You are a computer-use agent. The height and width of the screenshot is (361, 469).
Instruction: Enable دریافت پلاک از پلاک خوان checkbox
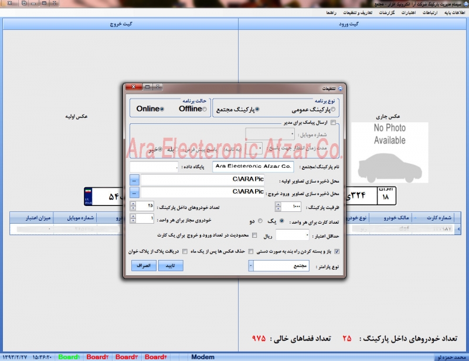pos(185,251)
